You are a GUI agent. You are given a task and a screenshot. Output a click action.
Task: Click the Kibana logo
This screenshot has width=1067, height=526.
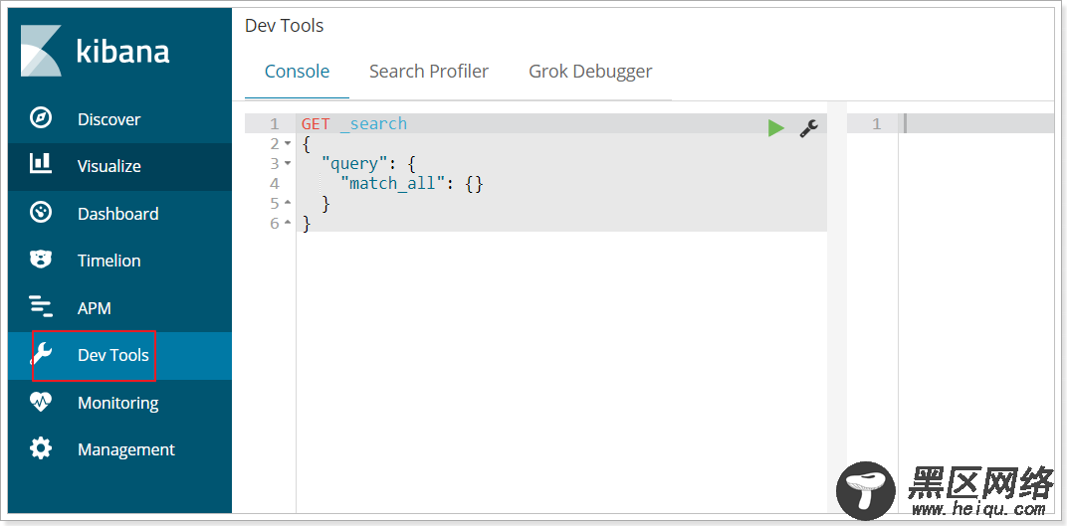[x=95, y=51]
